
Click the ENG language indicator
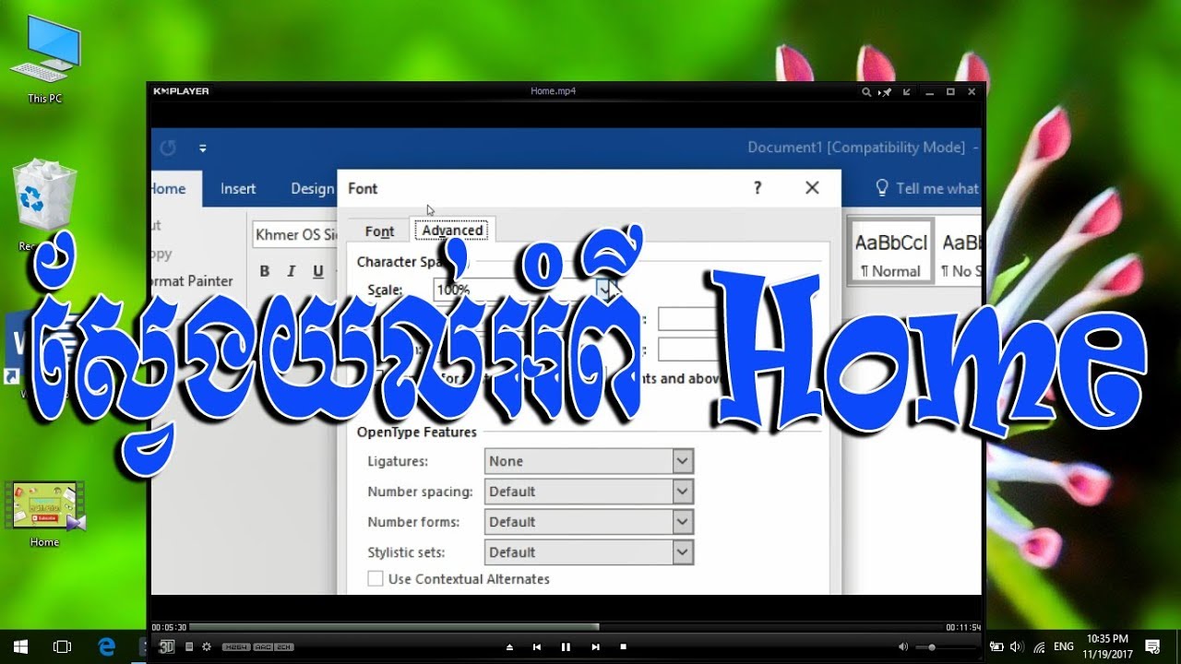point(1064,647)
